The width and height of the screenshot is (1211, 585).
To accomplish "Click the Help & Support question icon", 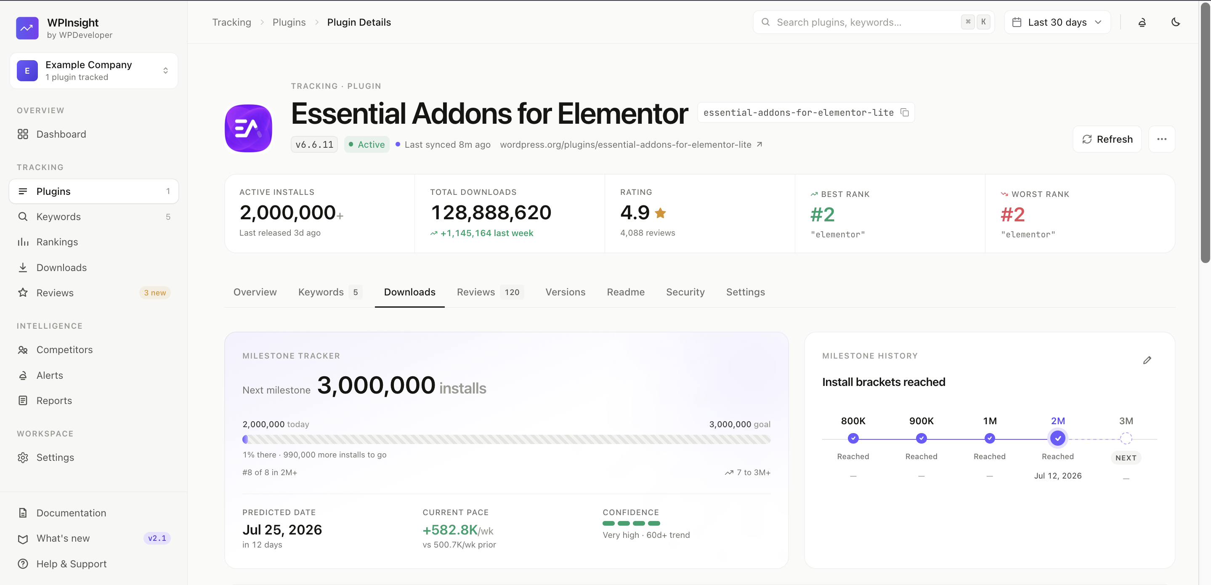I will [23, 564].
